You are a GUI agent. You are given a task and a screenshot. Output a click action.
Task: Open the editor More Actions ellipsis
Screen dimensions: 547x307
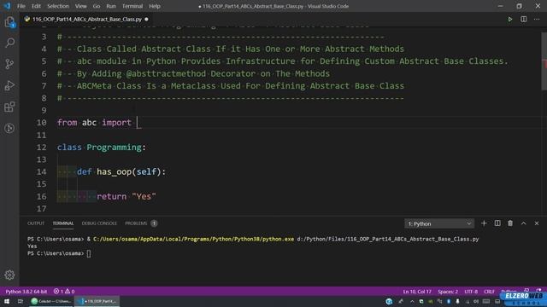click(x=537, y=19)
